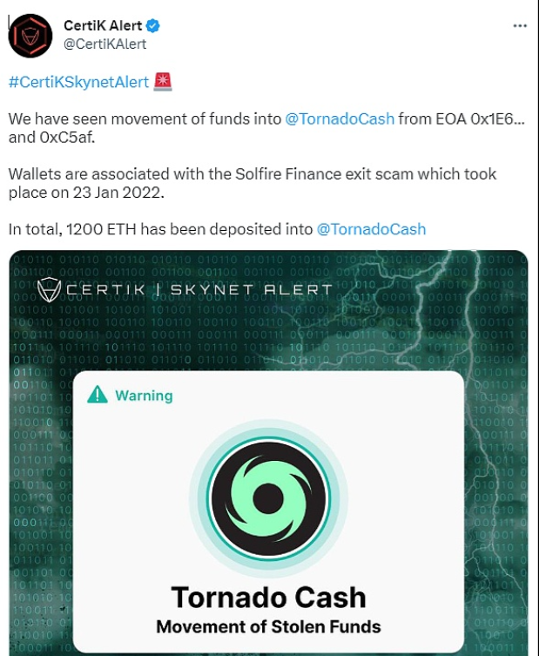Click the "Movement of Stolen Funds" subtitle
The image size is (539, 656).
268,626
